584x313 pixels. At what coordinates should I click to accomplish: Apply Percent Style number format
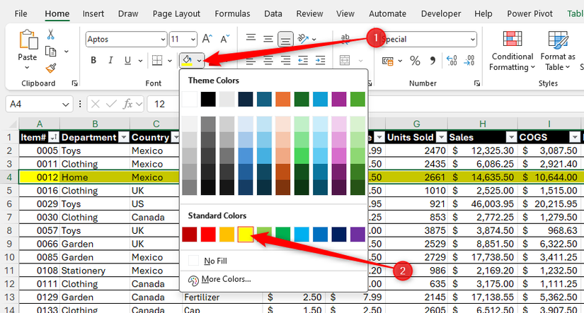pos(414,61)
